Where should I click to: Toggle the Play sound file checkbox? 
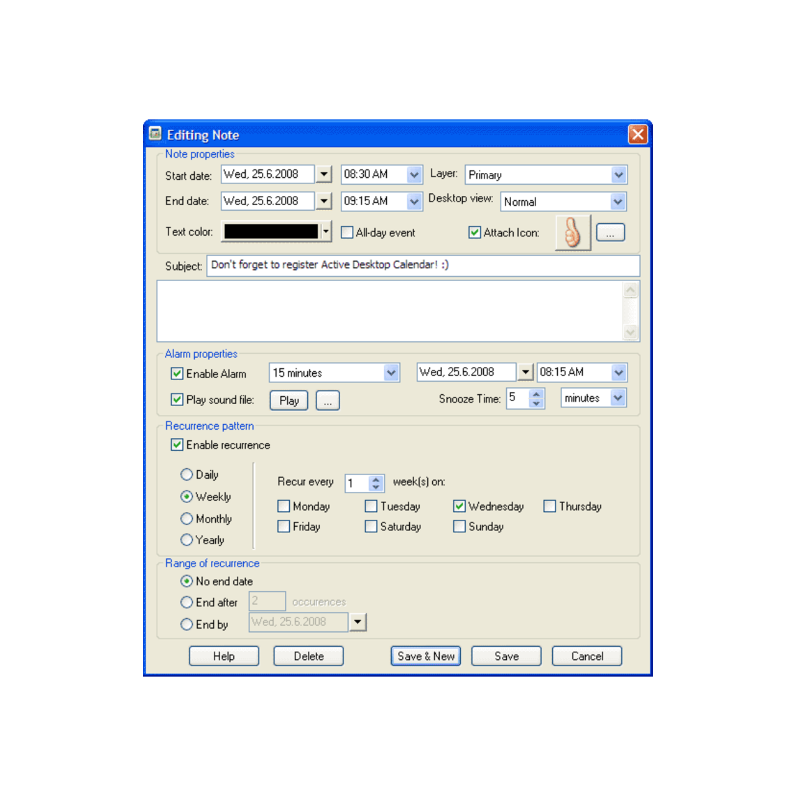point(177,400)
